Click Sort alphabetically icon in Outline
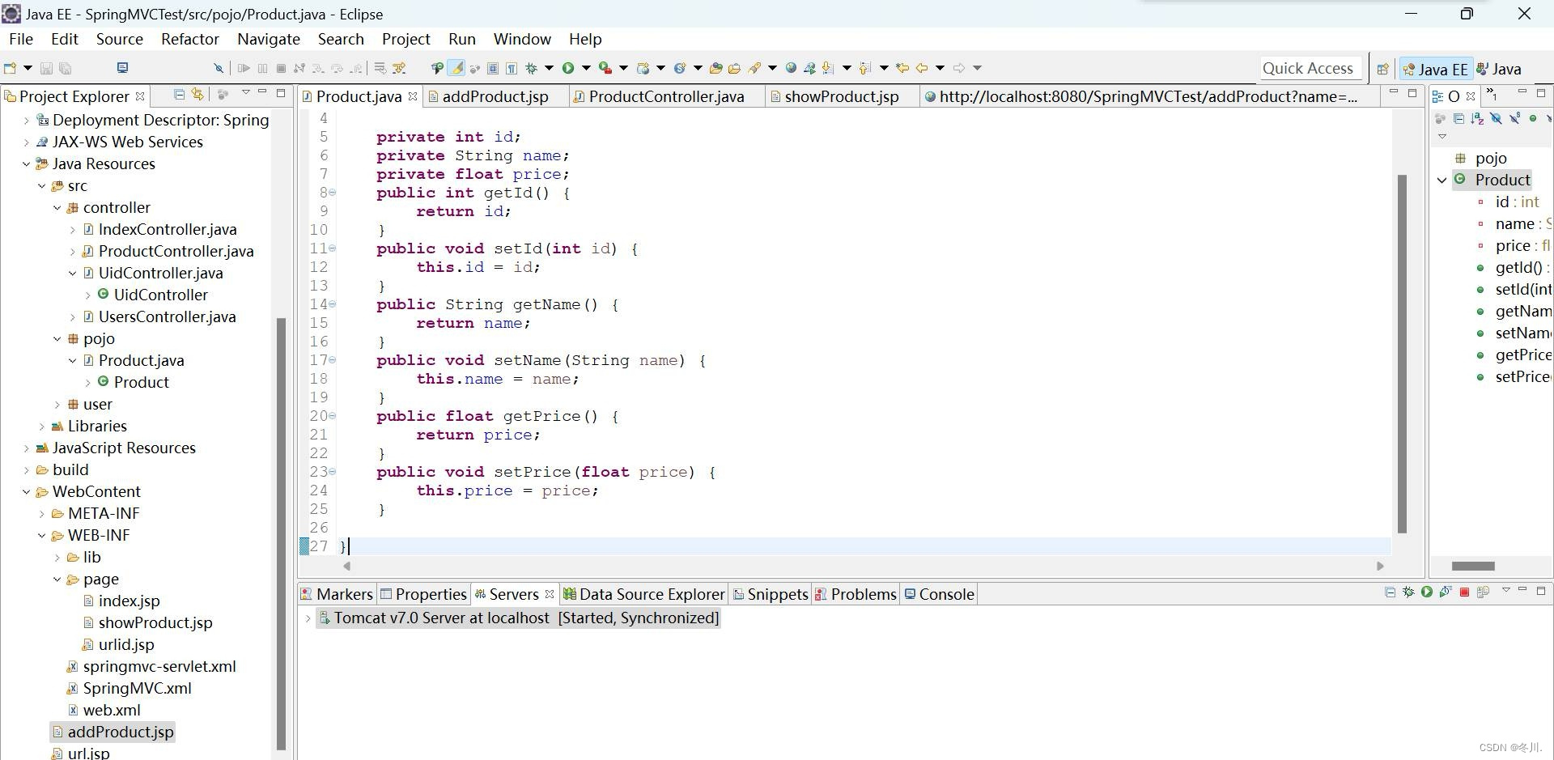 1477,118
